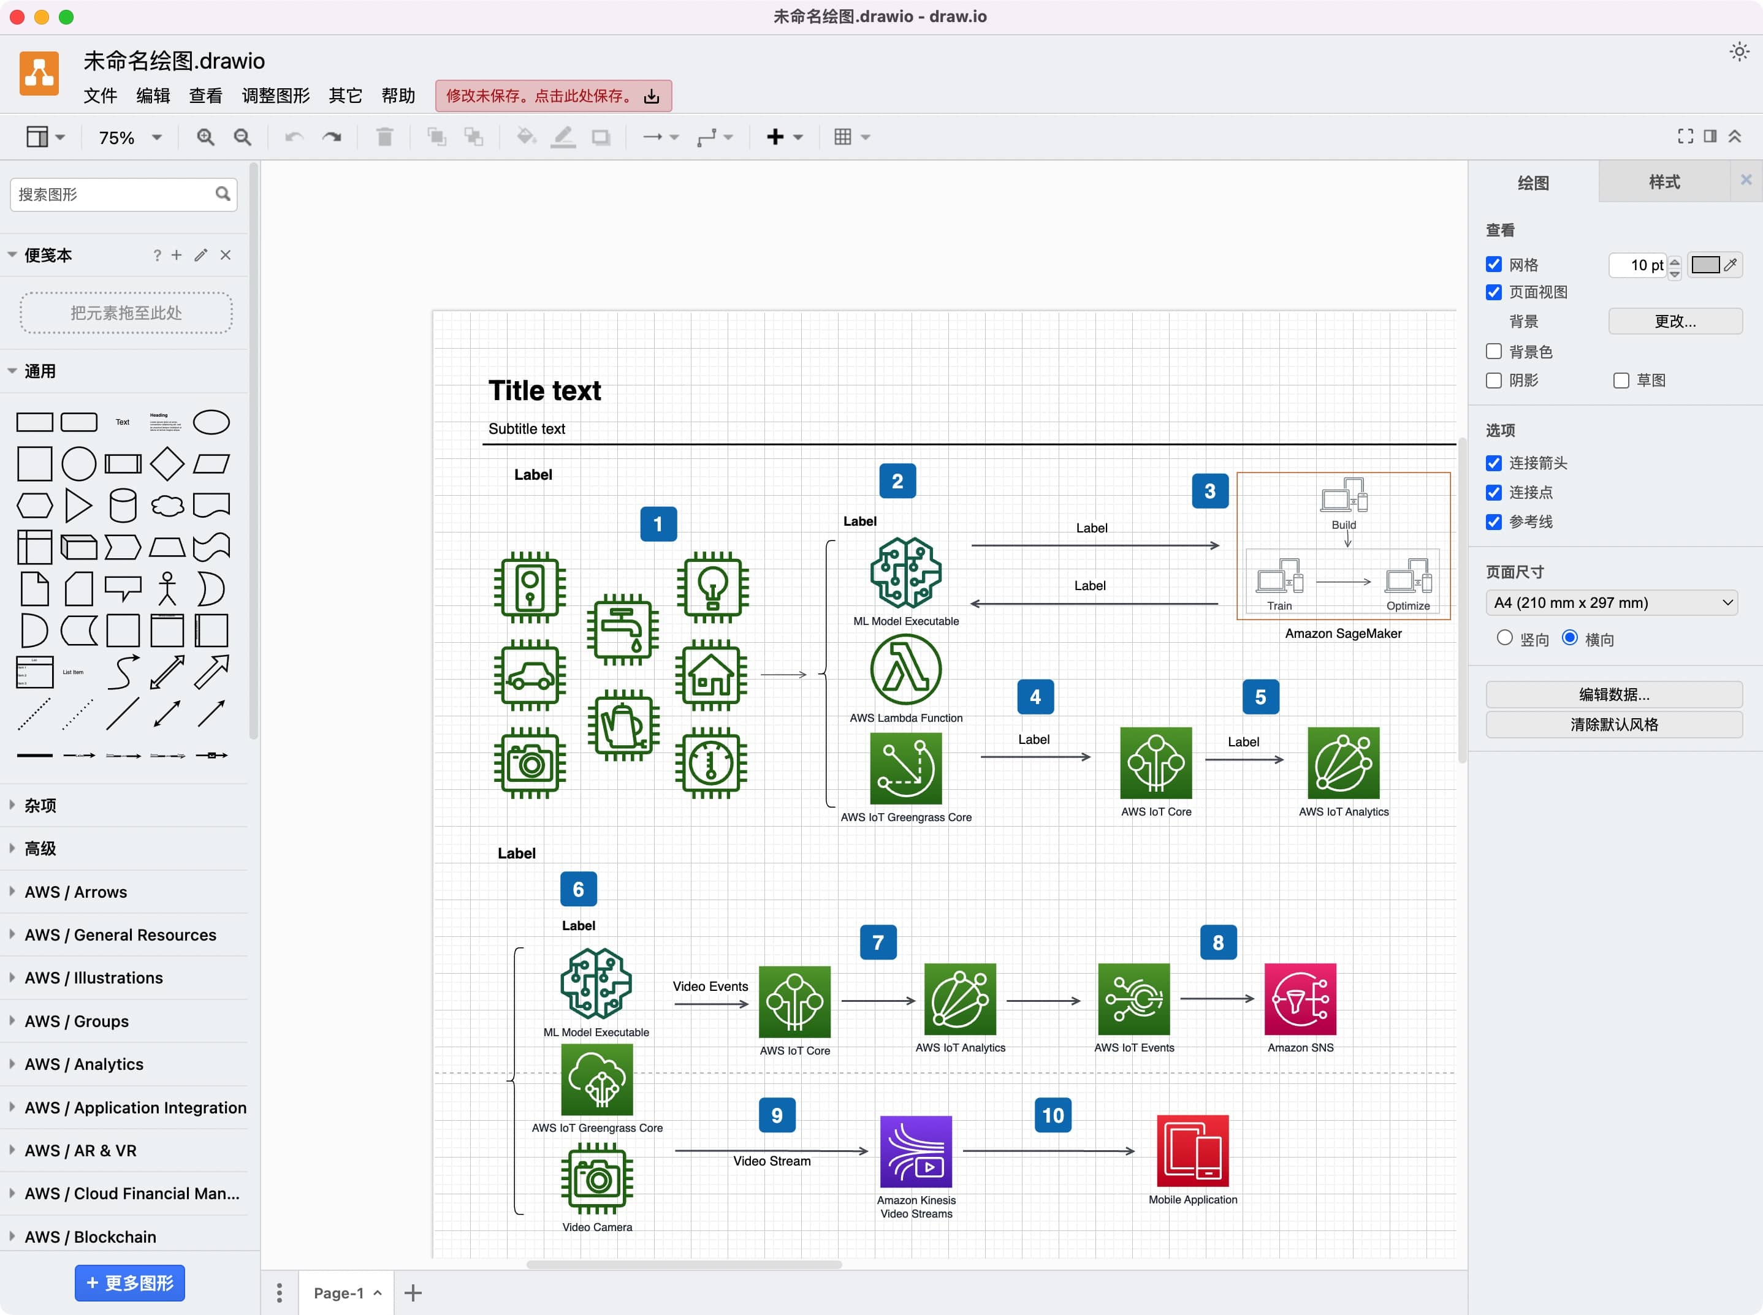Open the 查看 menu

pos(205,96)
